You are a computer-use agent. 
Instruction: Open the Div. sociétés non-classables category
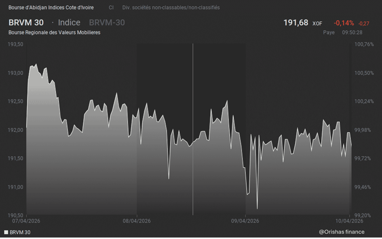click(171, 8)
